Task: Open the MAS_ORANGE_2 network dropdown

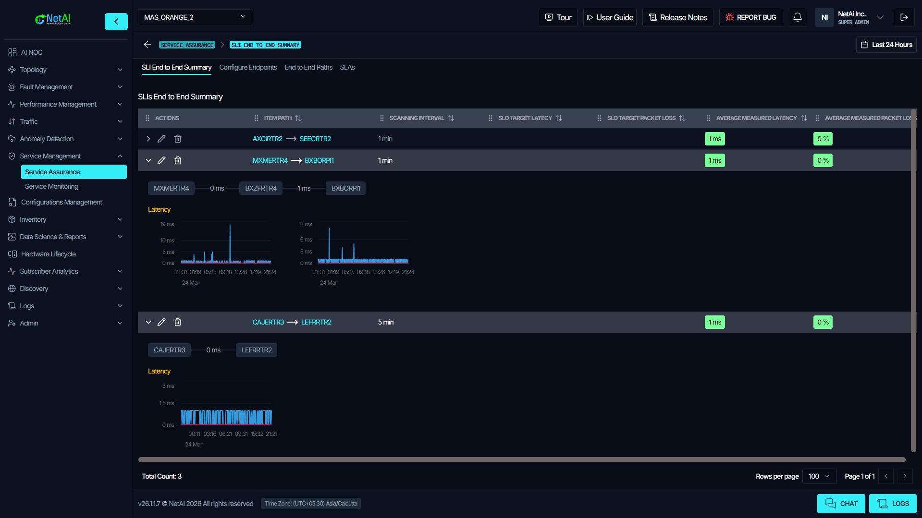Action: tap(195, 17)
